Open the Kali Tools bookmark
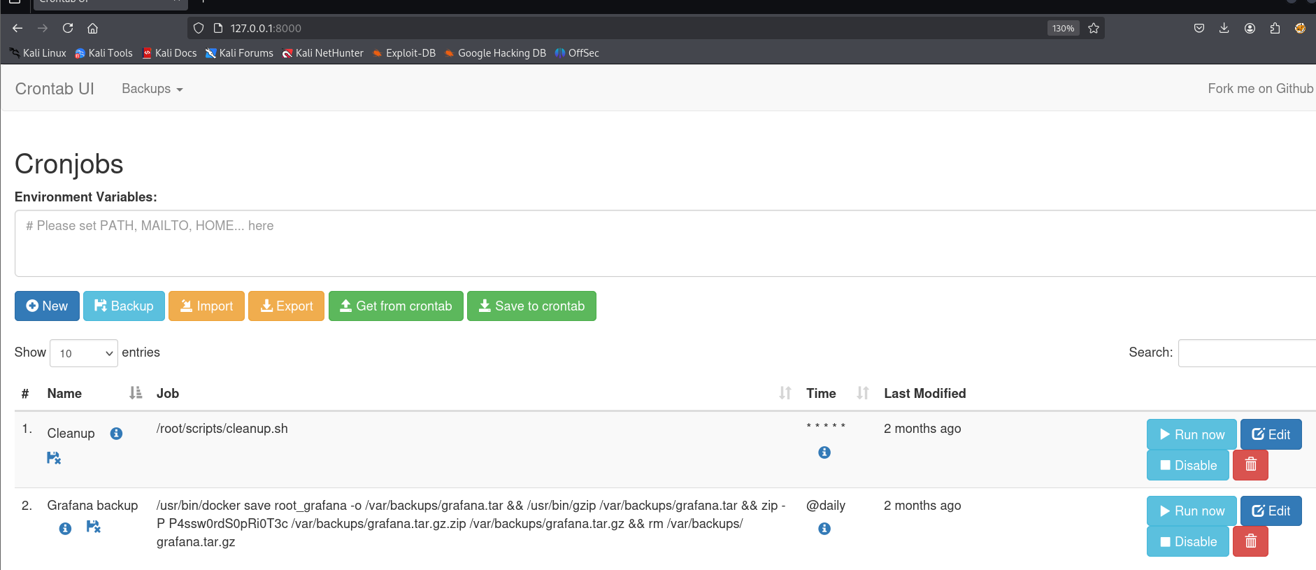The image size is (1316, 570). pyautogui.click(x=103, y=53)
